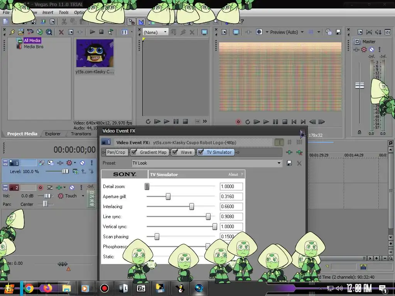Switch to the Transitions tab

81,134
